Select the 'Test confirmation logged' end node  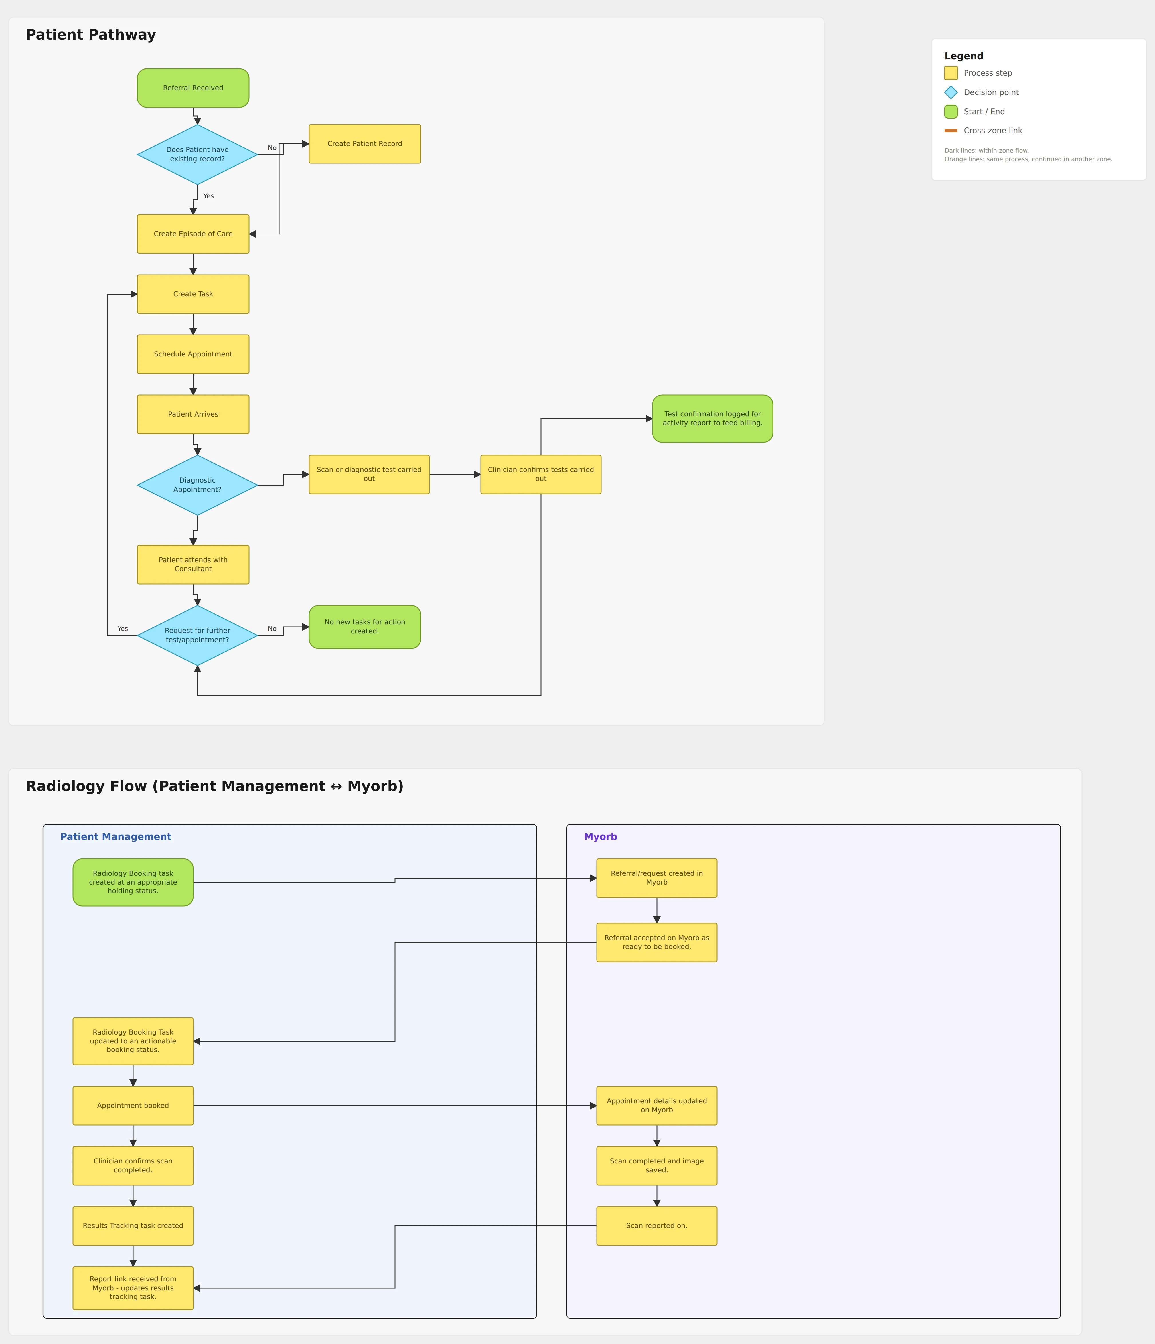coord(713,419)
